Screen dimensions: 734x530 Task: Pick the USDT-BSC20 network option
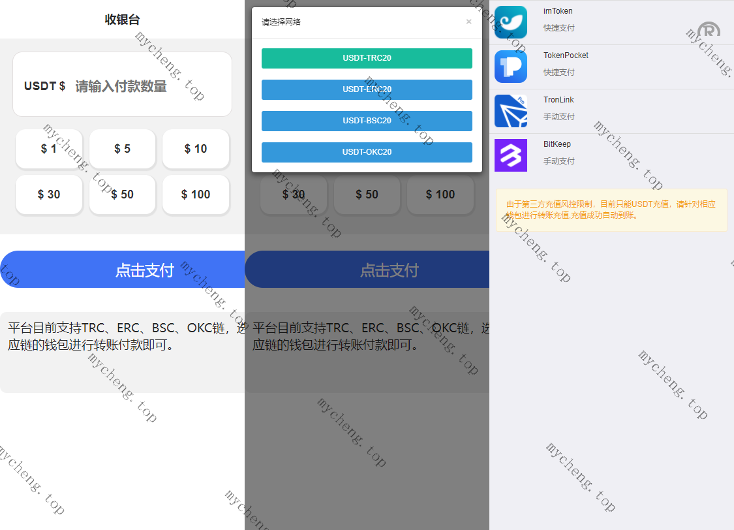(x=367, y=121)
